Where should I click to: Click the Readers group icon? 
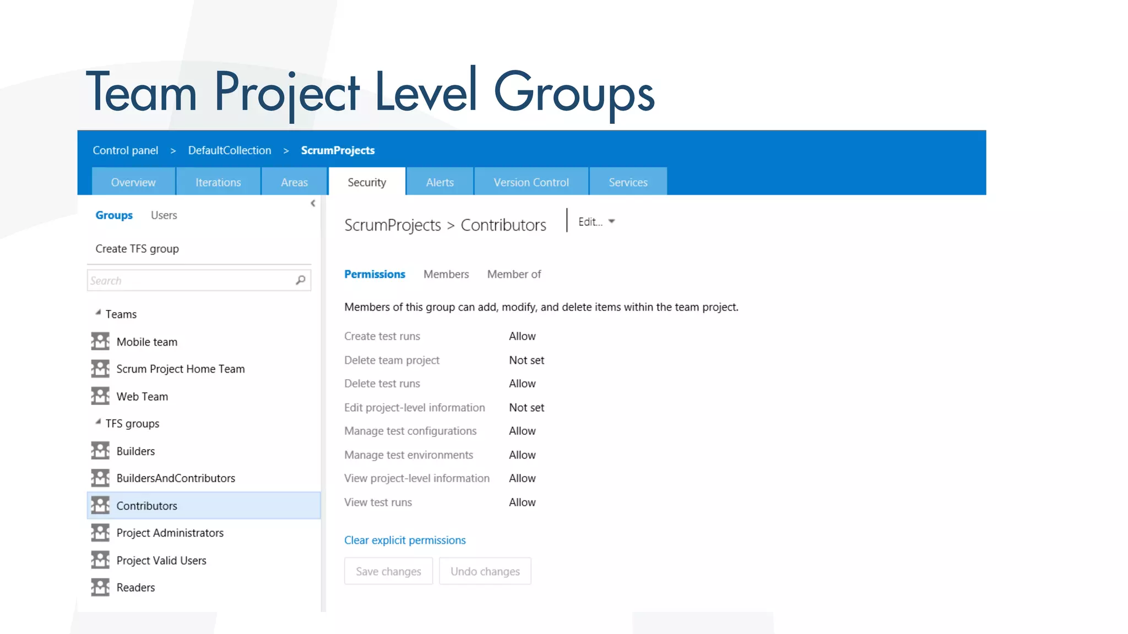[100, 587]
